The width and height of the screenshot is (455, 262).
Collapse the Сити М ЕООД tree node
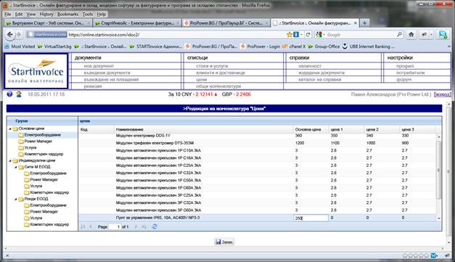pyautogui.click(x=16, y=167)
